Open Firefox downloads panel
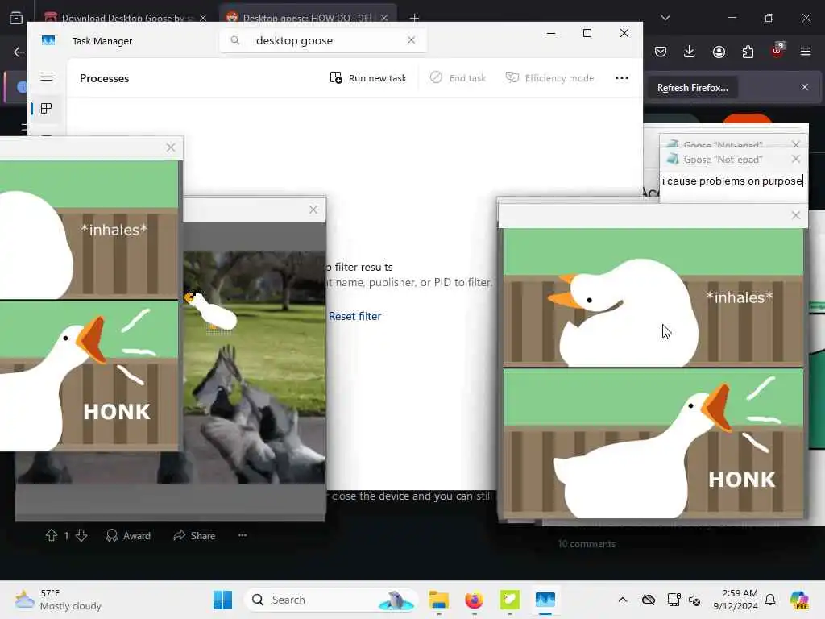825x619 pixels. (690, 52)
